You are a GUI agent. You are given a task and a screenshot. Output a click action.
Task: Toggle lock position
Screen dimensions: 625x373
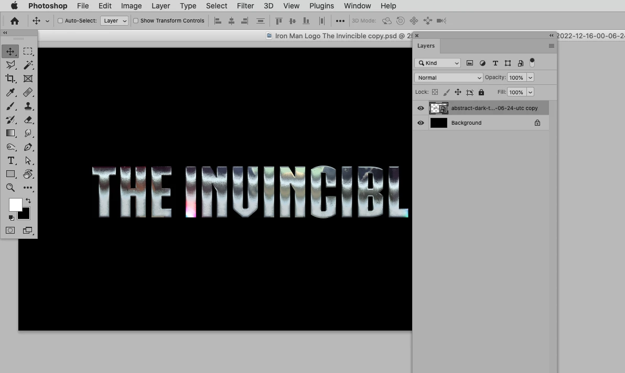[458, 92]
